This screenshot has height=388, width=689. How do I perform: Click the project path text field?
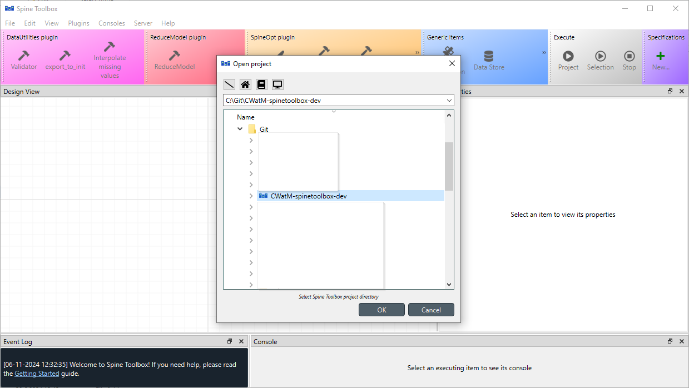(x=334, y=101)
